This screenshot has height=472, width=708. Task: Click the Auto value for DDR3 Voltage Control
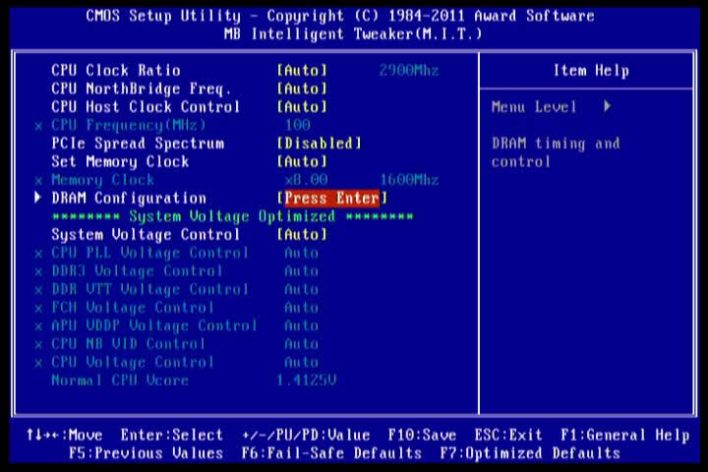302,271
